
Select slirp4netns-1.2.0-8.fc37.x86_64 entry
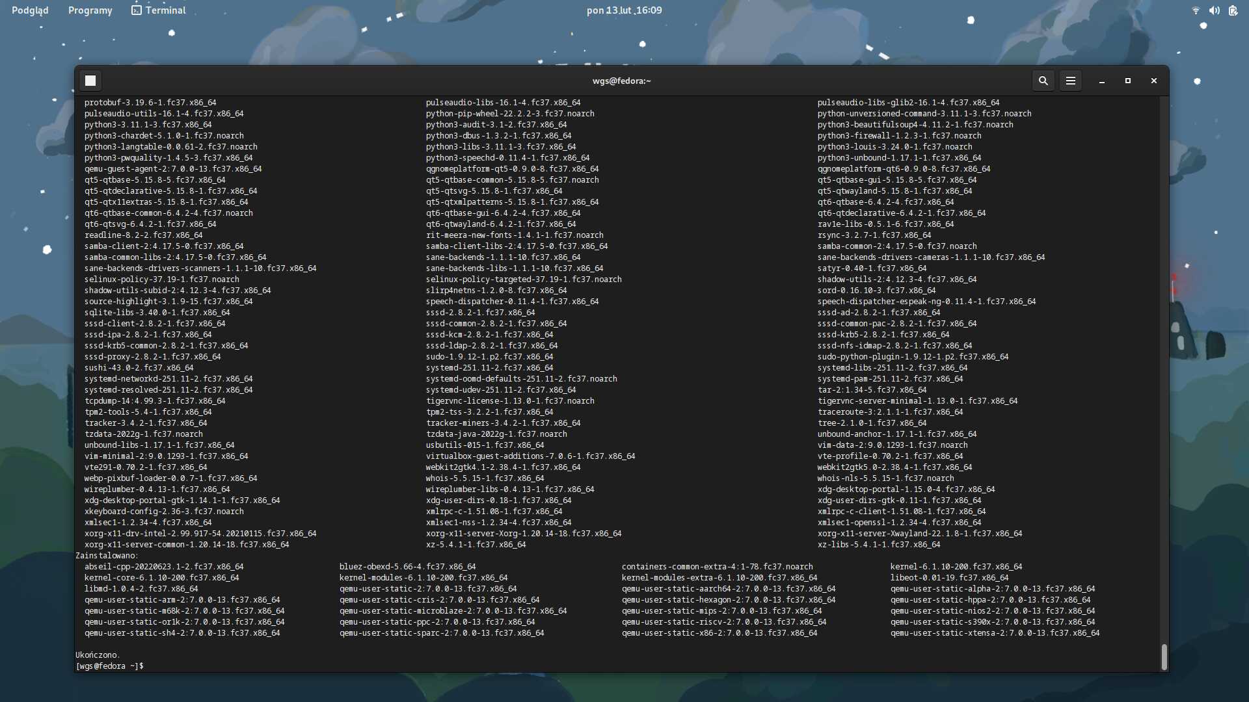point(496,291)
